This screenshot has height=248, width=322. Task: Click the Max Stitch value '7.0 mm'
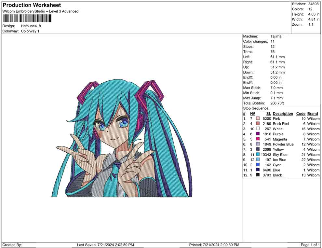(276, 88)
